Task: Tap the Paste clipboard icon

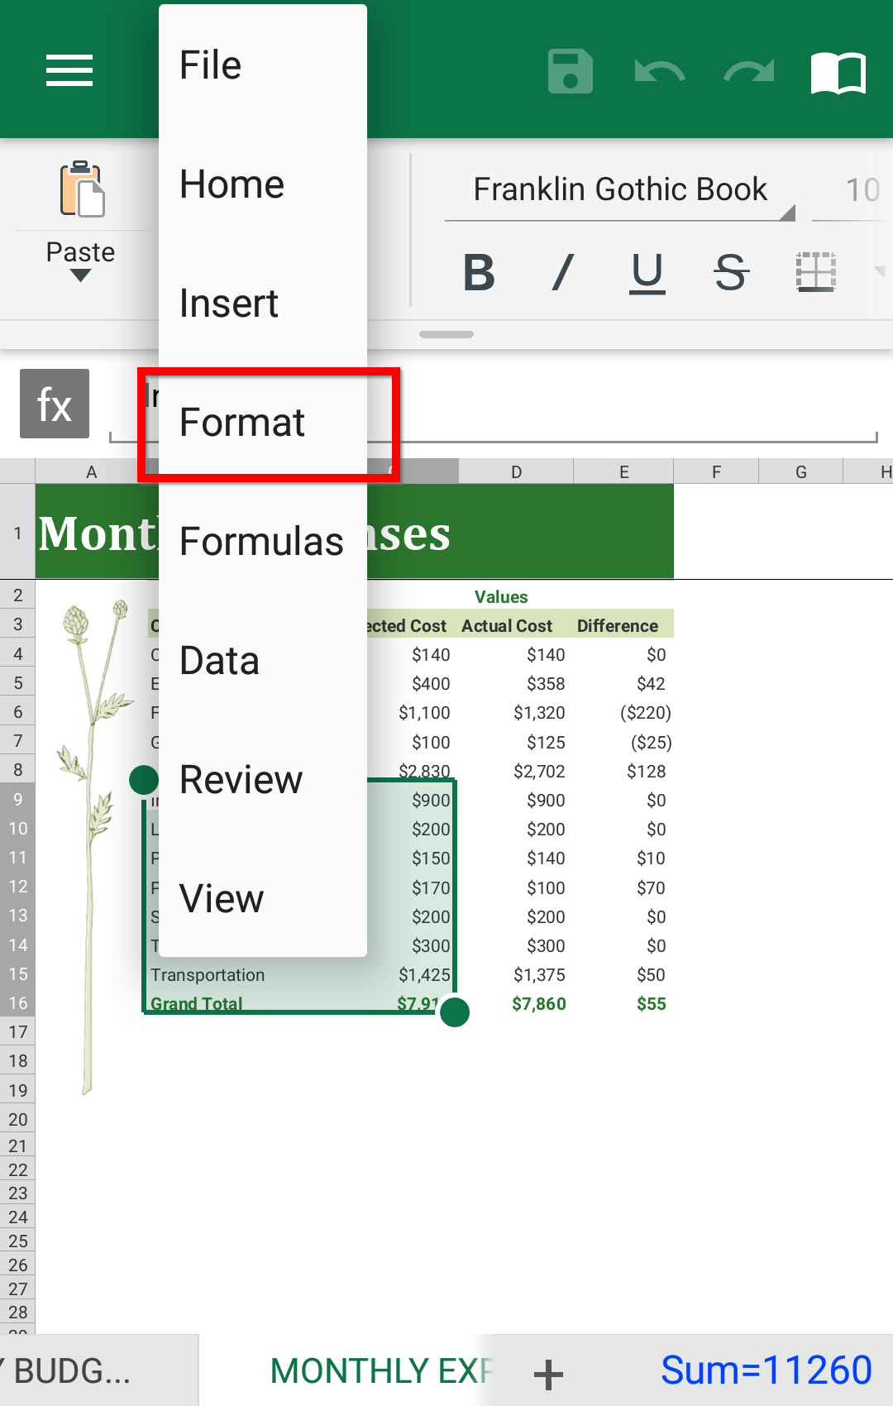Action: tap(81, 189)
